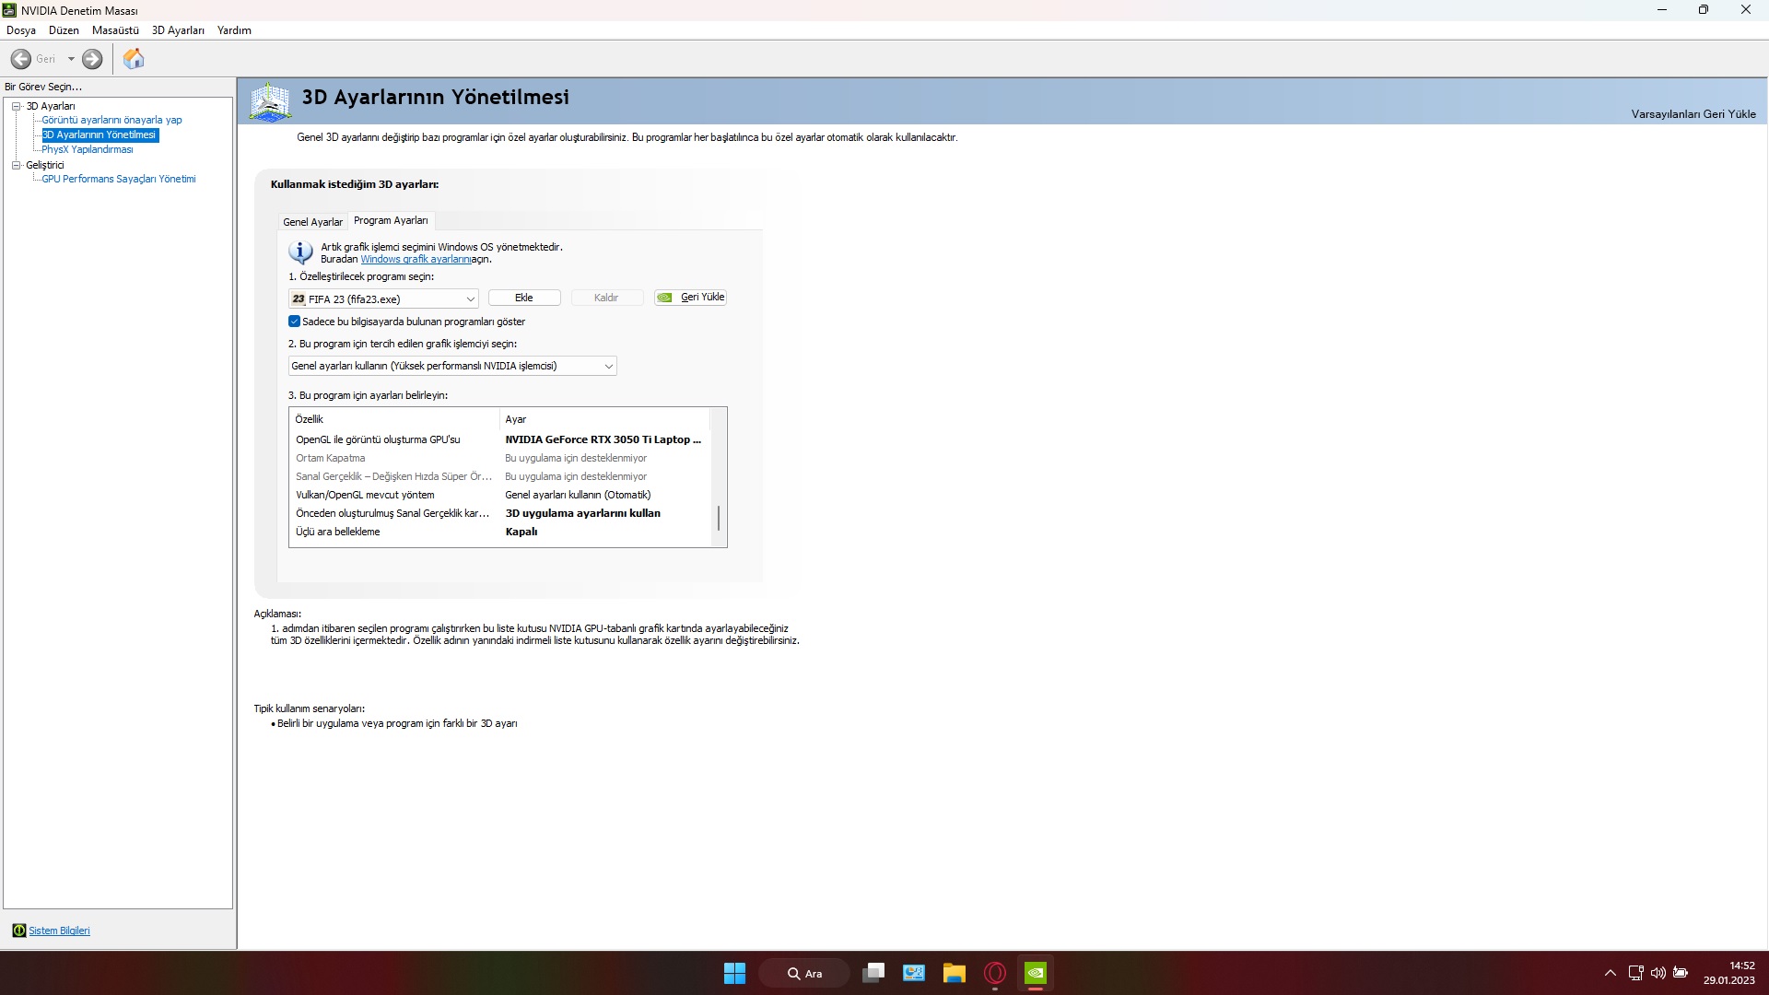The image size is (1769, 995).
Task: Uncheck 'Sadece bu bilgisayarda bulunan programları göster'
Action: [x=295, y=322]
